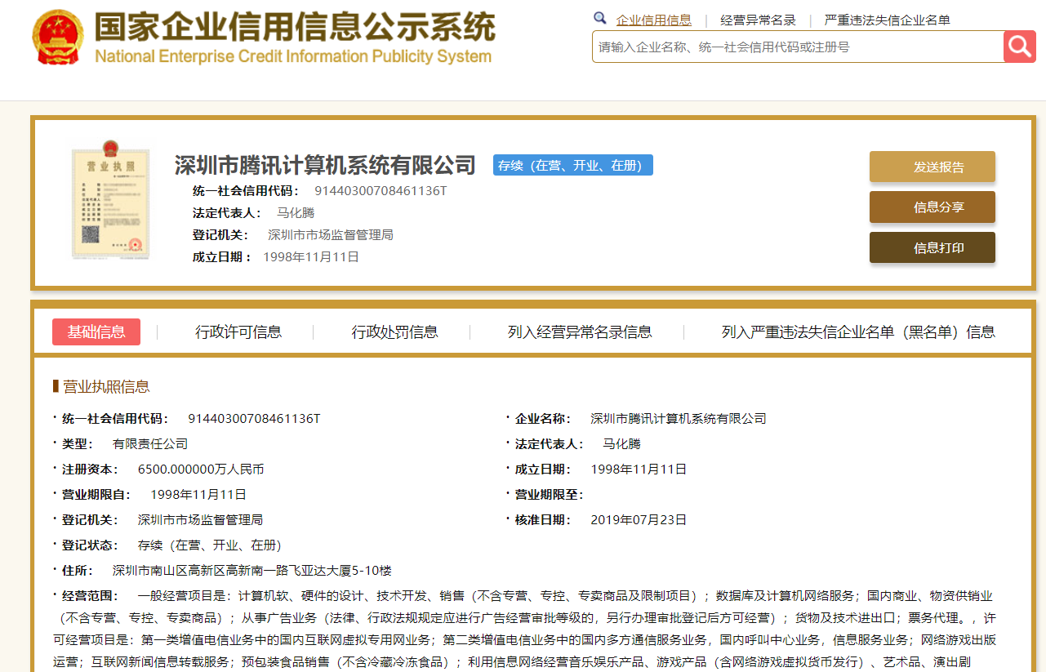This screenshot has width=1046, height=672.
Task: Click the 企业名称 value in license info
Action: pos(679,419)
